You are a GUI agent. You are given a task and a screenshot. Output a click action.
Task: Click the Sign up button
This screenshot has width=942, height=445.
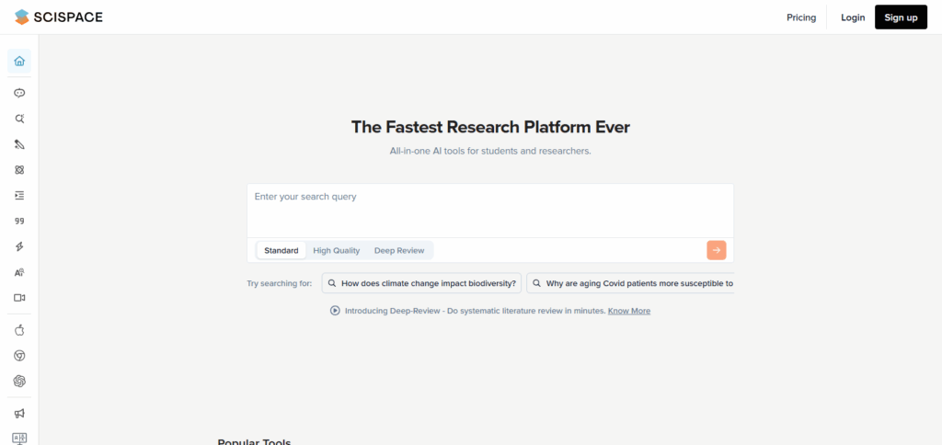click(901, 17)
